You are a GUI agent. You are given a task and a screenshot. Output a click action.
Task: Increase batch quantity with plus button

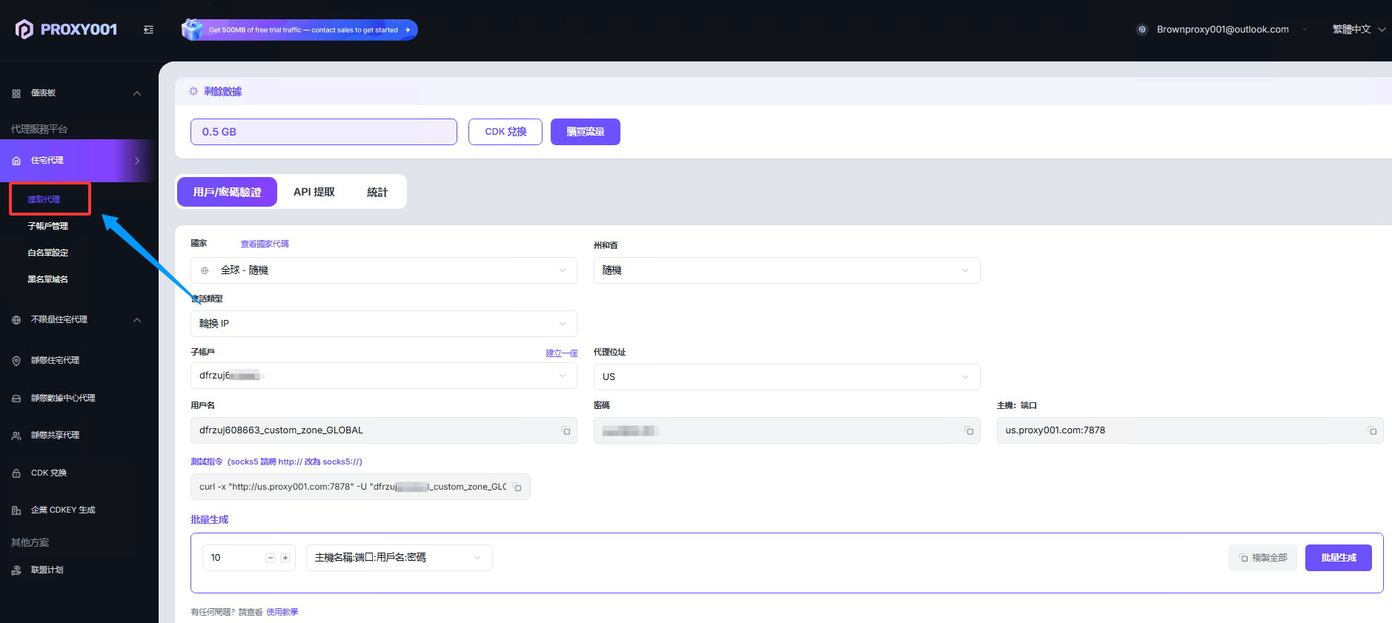(285, 558)
